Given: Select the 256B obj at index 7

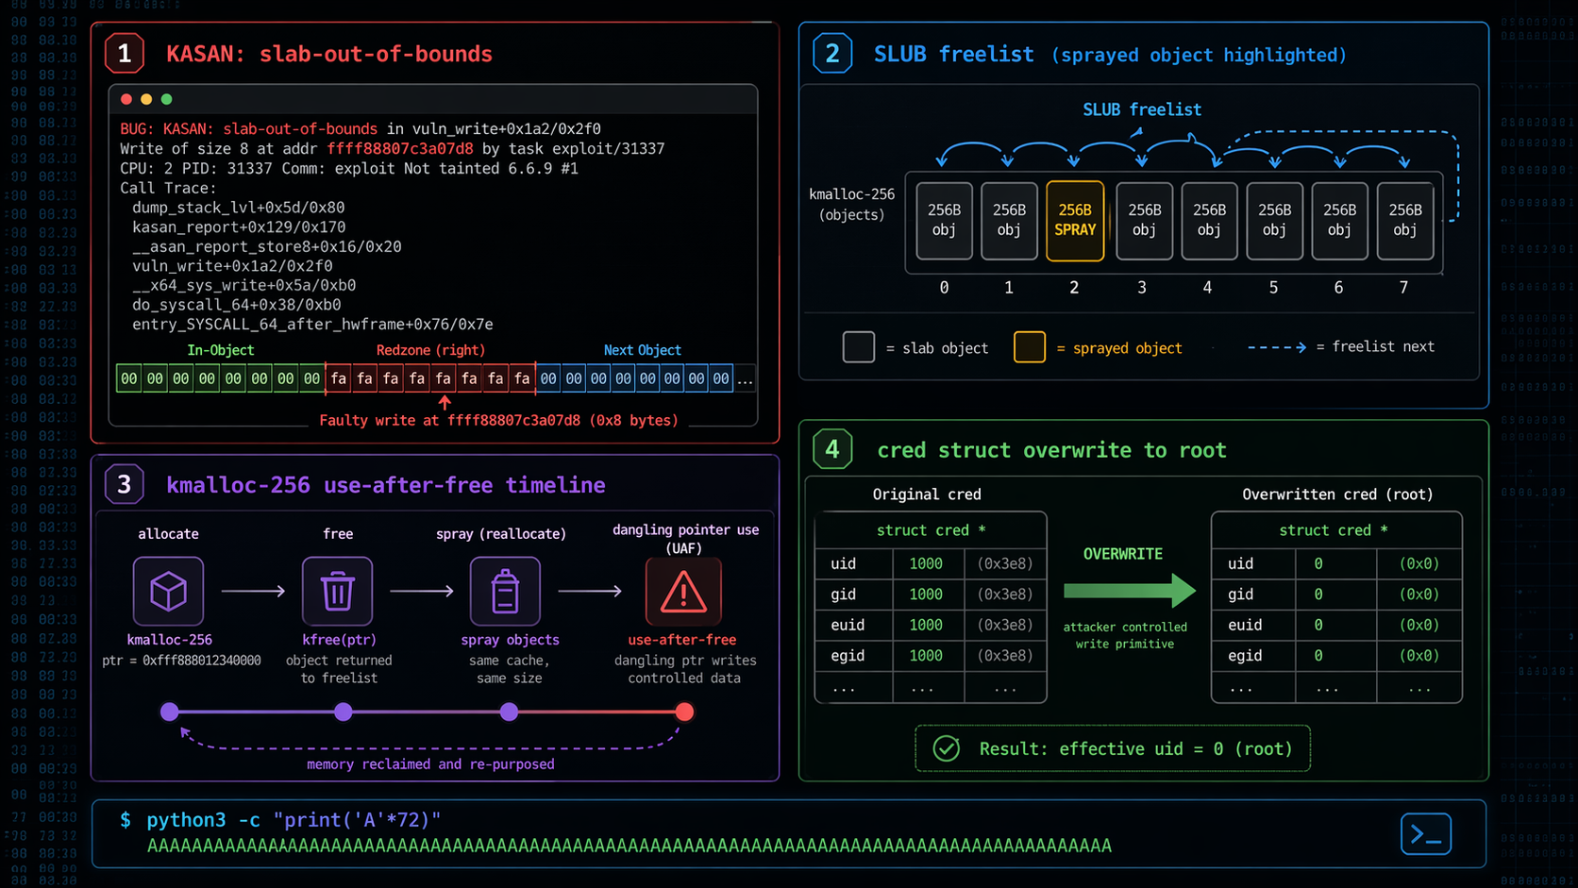Looking at the screenshot, I should (x=1404, y=221).
